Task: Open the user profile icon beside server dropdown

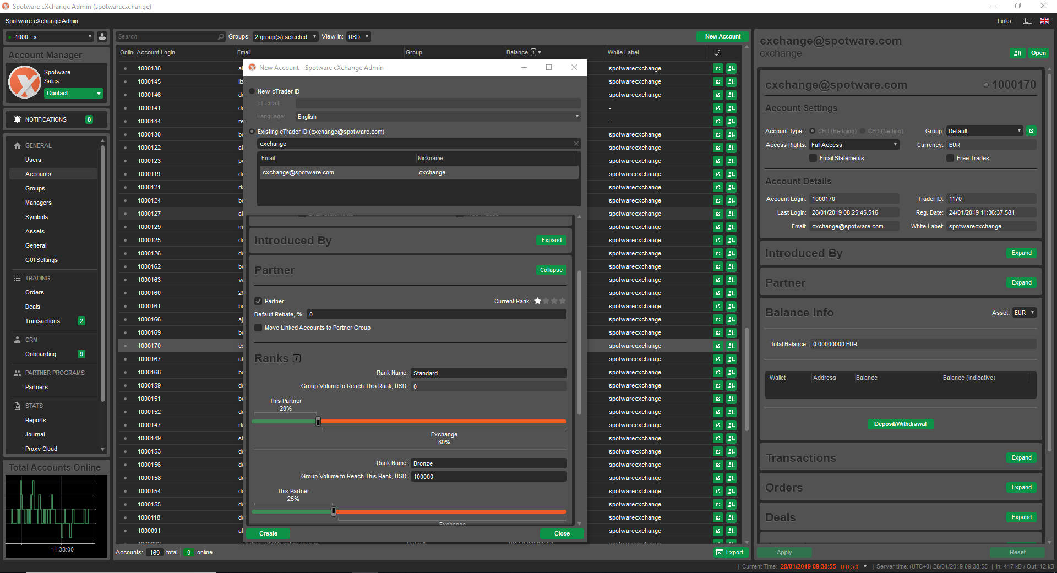Action: tap(102, 37)
